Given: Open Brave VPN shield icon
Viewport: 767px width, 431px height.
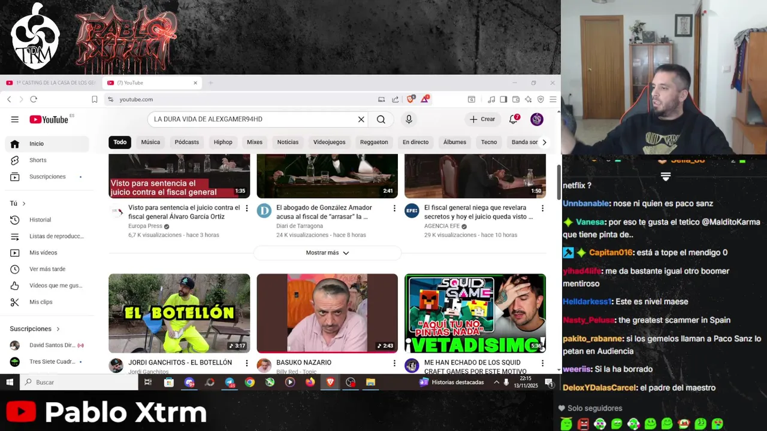Looking at the screenshot, I should click(540, 99).
